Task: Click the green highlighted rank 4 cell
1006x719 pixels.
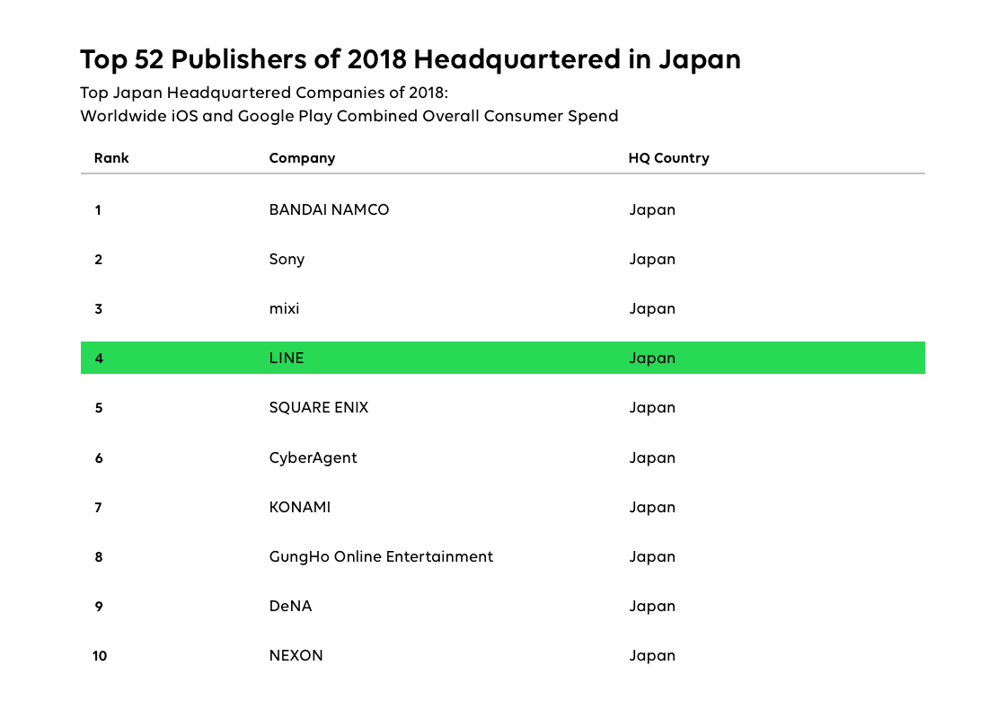Action: point(99,359)
